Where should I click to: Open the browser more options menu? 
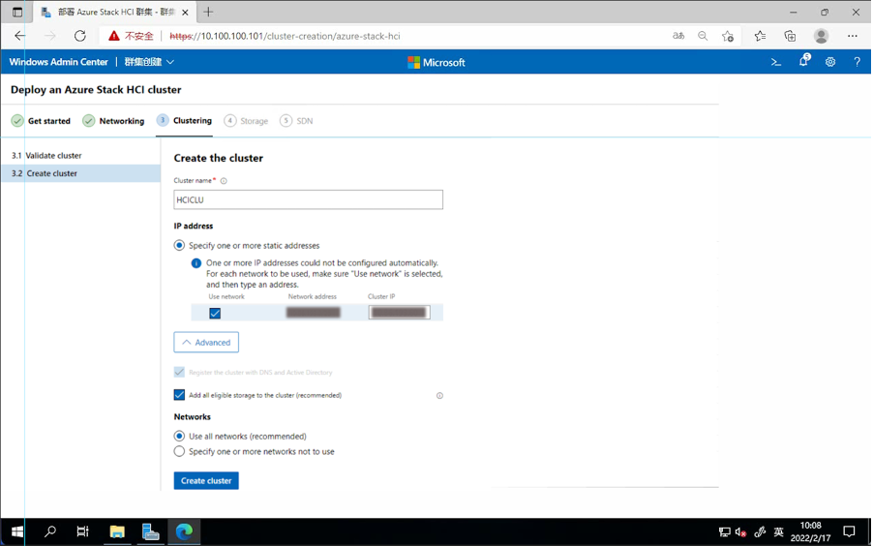pos(853,36)
